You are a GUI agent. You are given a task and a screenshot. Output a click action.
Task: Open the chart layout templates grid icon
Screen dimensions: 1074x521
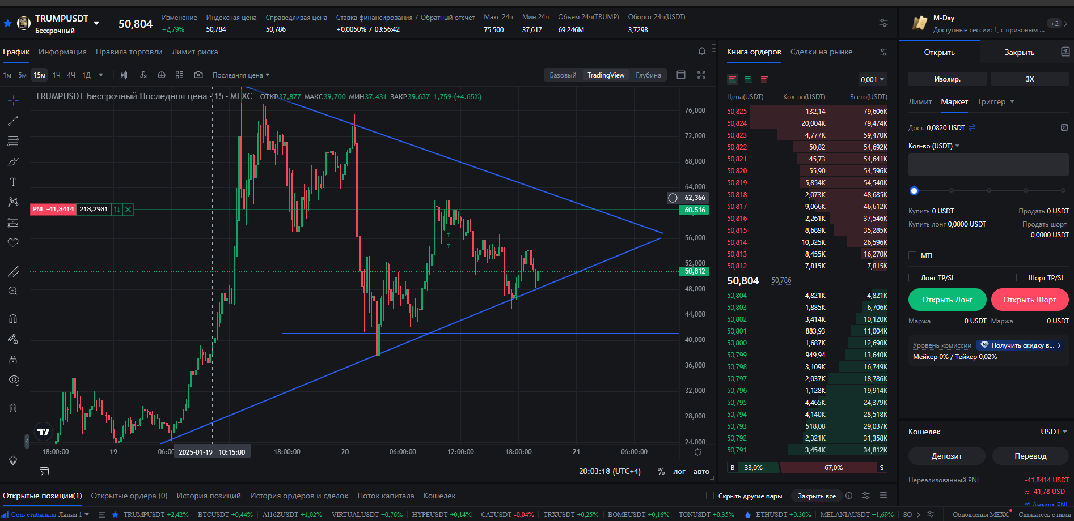pos(180,75)
